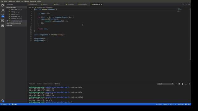Open the Help menu

click(39, 1)
